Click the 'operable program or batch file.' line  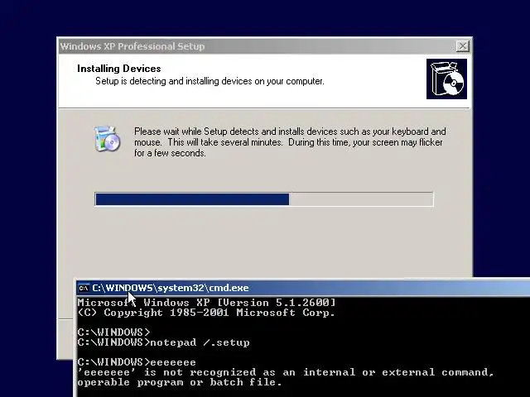180,382
